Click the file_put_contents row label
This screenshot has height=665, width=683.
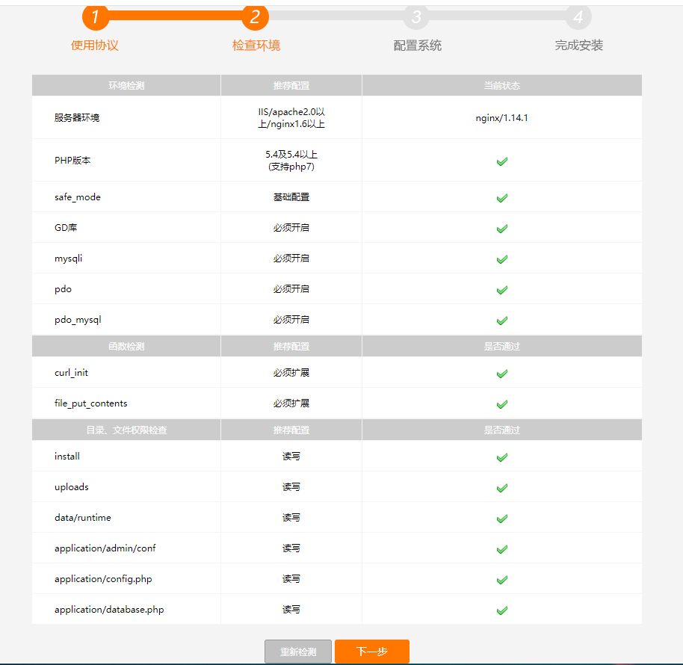pos(91,403)
